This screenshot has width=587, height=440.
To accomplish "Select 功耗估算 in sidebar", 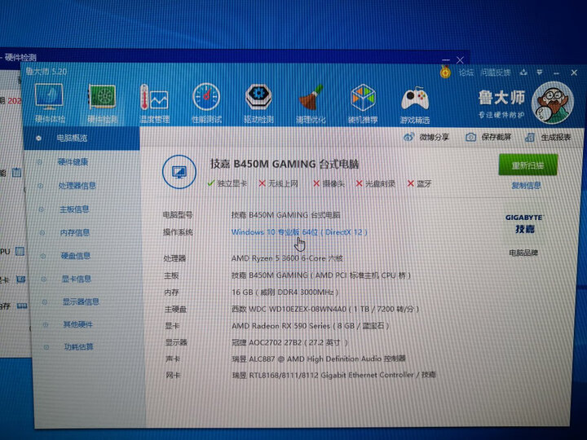I will click(78, 347).
